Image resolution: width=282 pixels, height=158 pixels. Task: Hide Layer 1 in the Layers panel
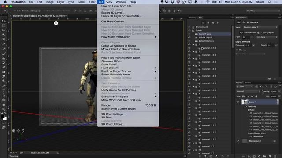coord(238,102)
